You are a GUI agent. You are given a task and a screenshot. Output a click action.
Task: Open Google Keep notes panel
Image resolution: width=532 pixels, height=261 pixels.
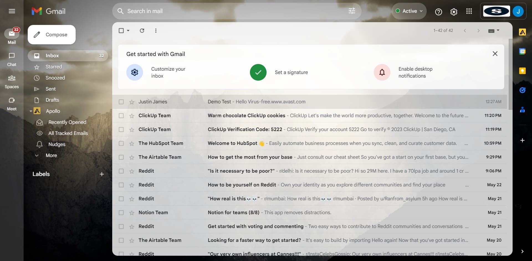(523, 71)
